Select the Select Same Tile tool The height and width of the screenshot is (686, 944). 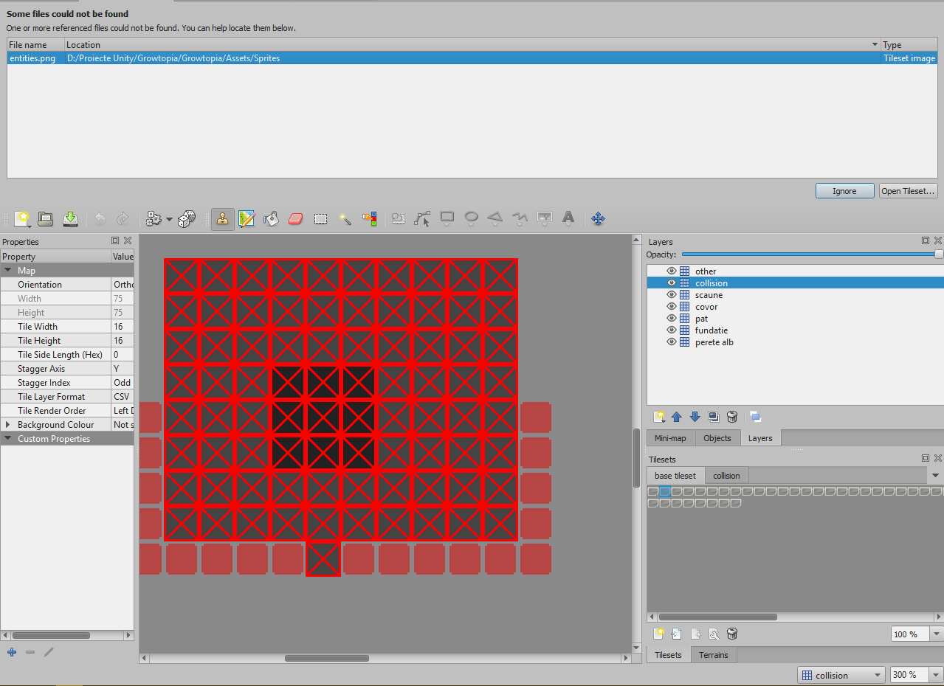[x=369, y=218]
